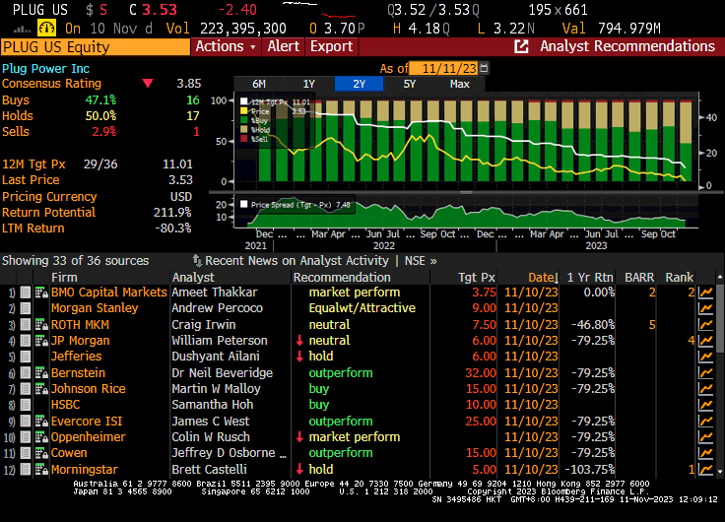725x522 pixels.
Task: Click the Return Potential value 211.9%
Action: (x=172, y=212)
